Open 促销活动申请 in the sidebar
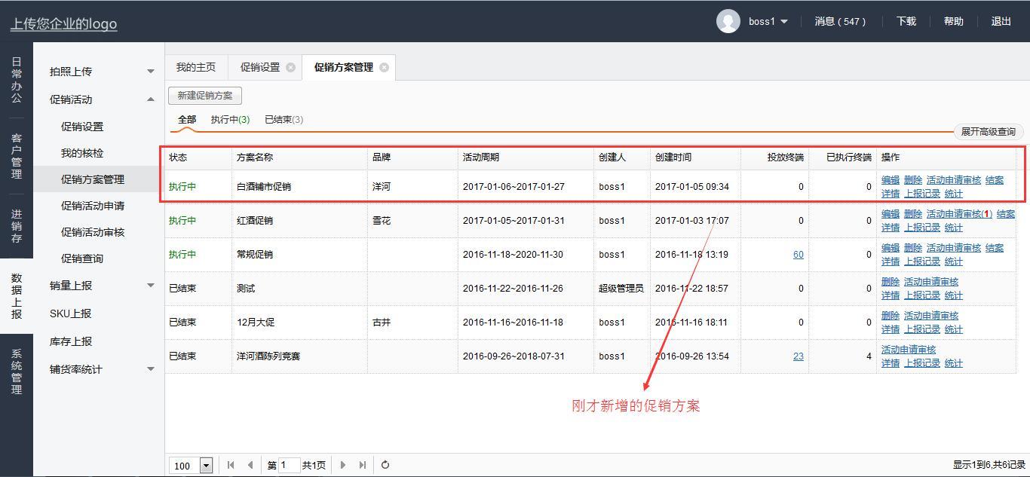The image size is (1030, 477). [x=93, y=206]
